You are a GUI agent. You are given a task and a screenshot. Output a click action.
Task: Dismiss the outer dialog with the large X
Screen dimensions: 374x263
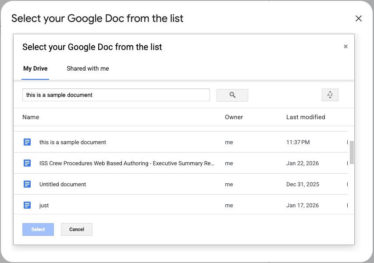coord(359,18)
